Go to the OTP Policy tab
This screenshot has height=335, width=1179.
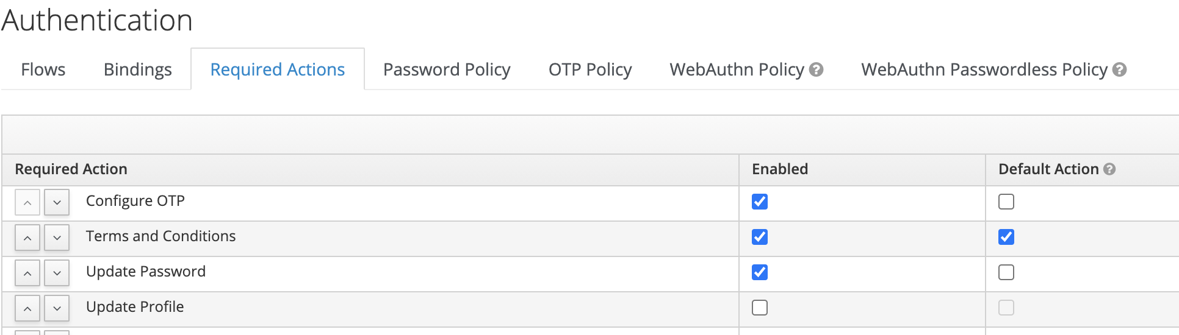coord(590,69)
